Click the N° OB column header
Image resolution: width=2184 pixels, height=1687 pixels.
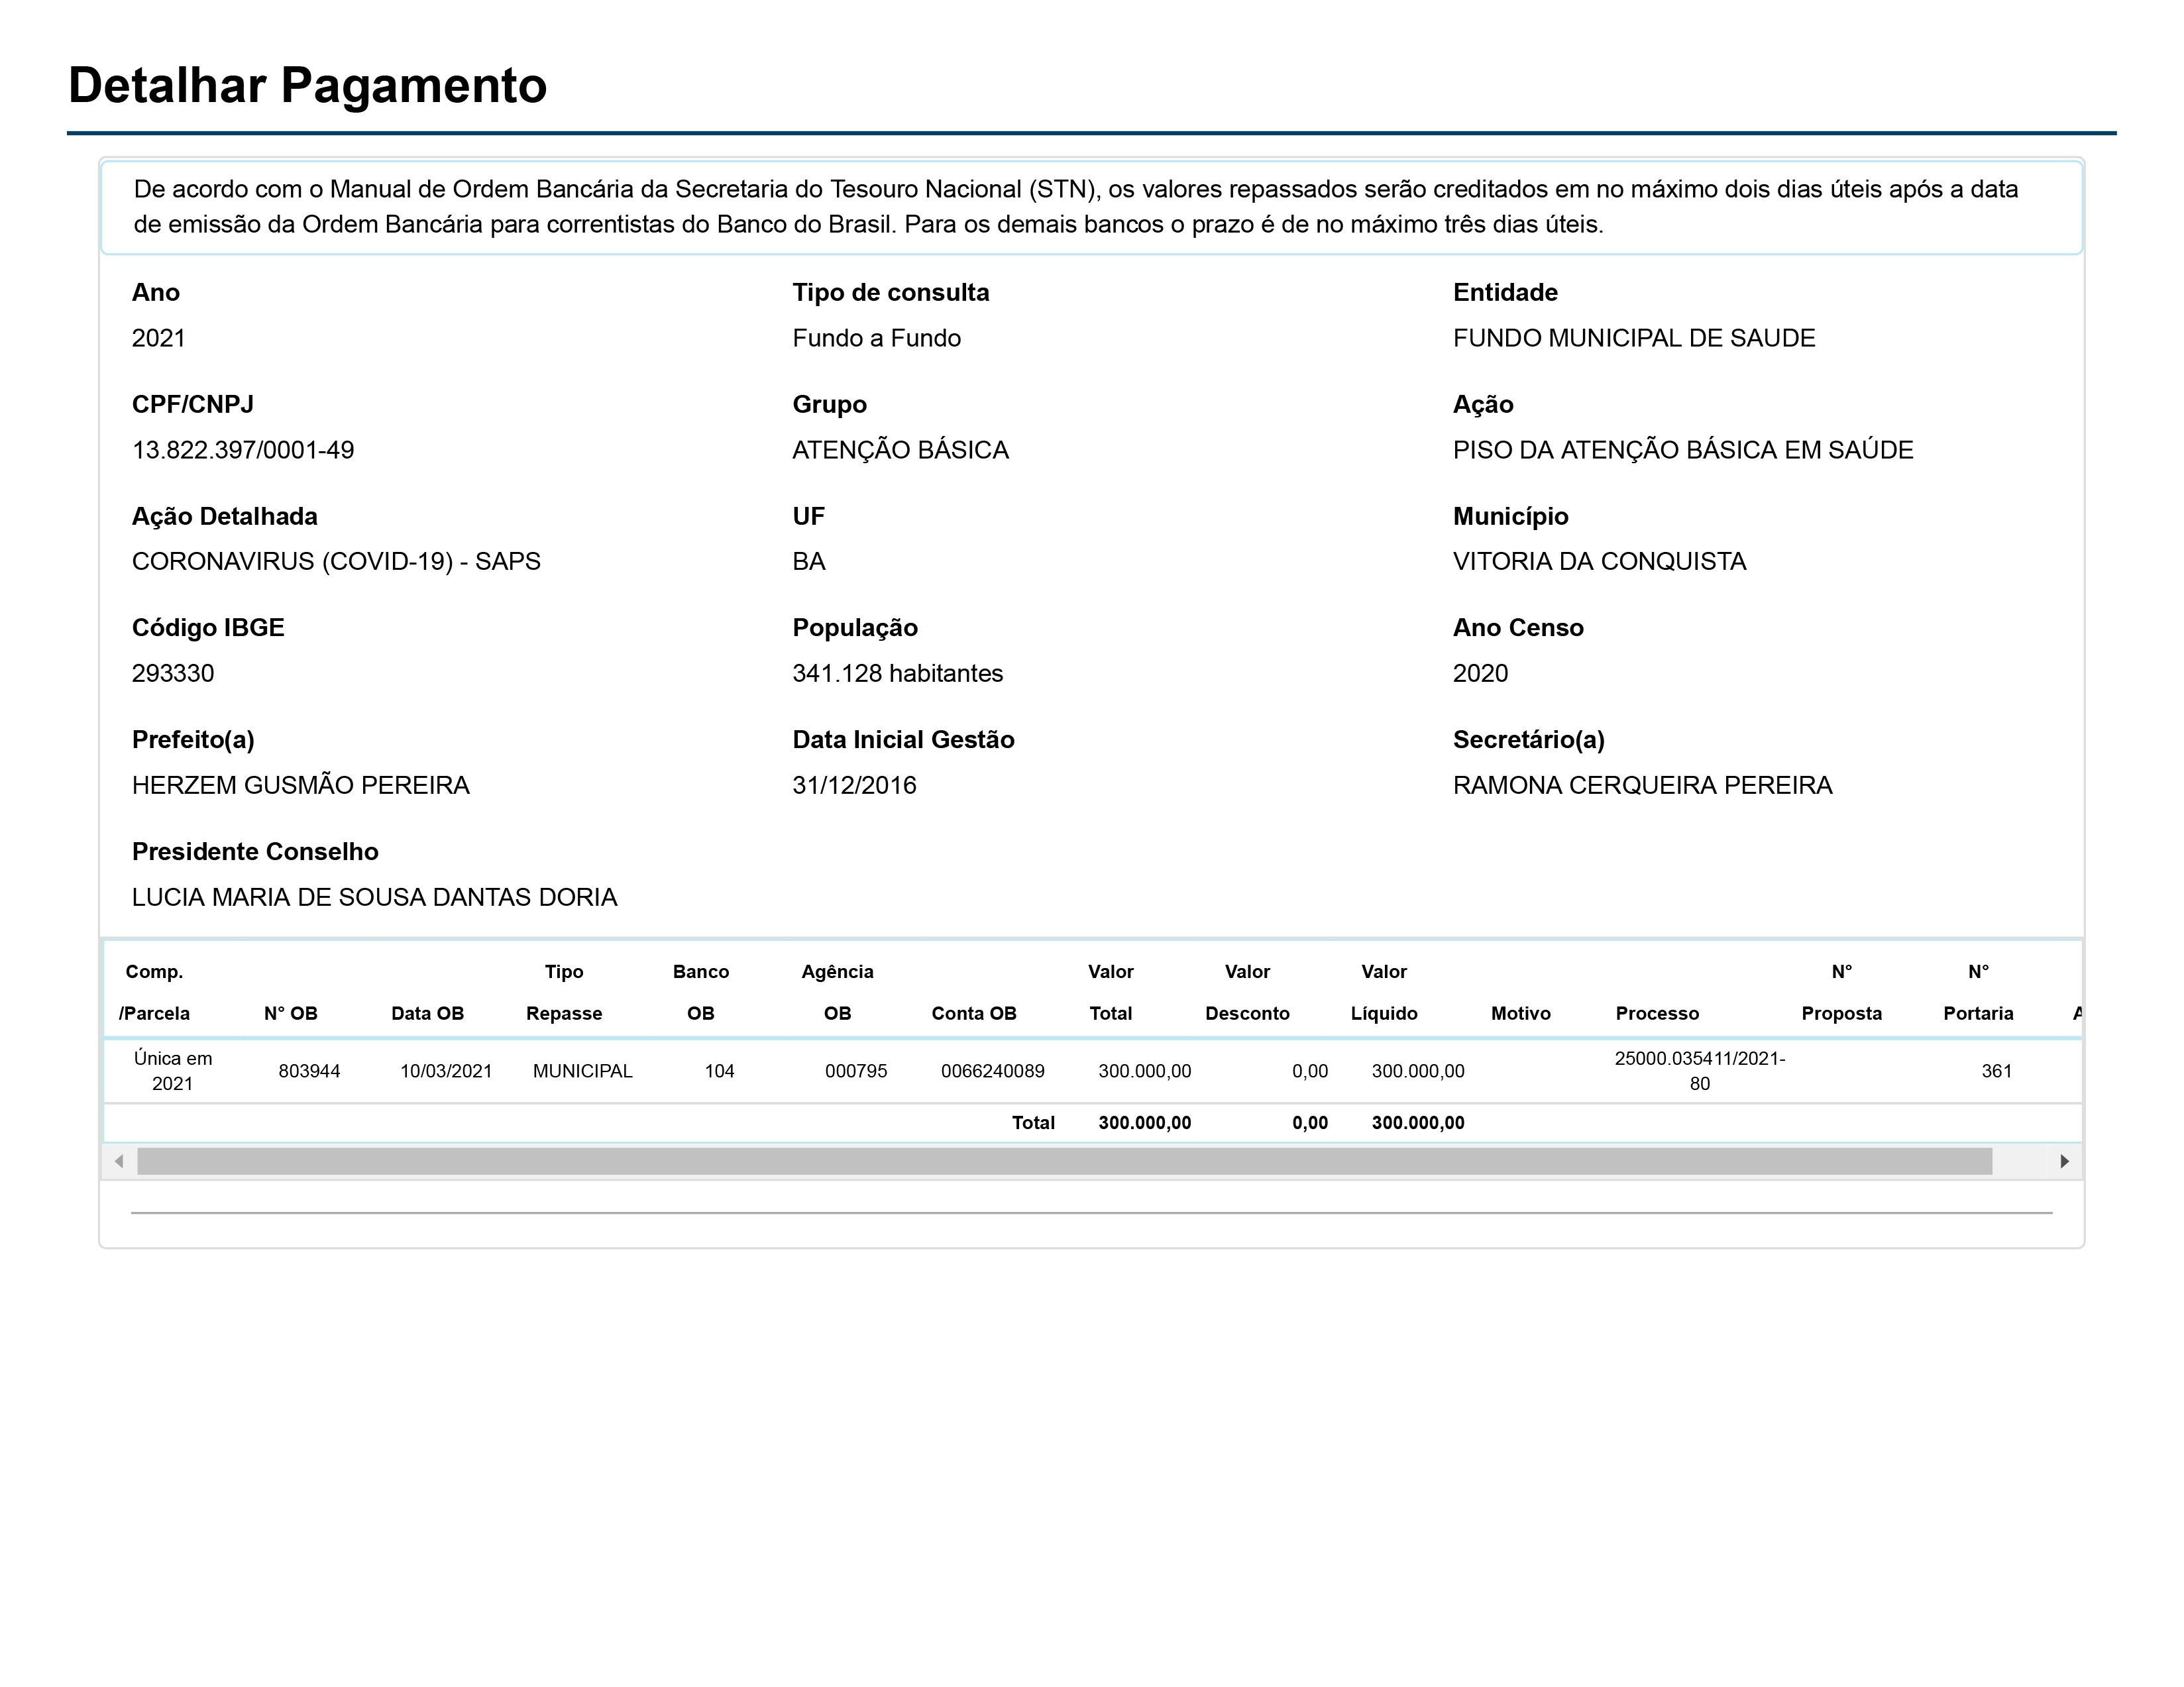click(x=290, y=1013)
